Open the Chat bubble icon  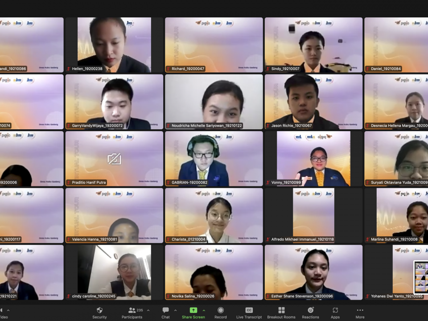click(165, 310)
